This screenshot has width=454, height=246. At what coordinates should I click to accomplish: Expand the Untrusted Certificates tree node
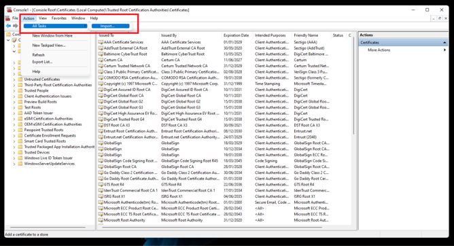pos(14,80)
